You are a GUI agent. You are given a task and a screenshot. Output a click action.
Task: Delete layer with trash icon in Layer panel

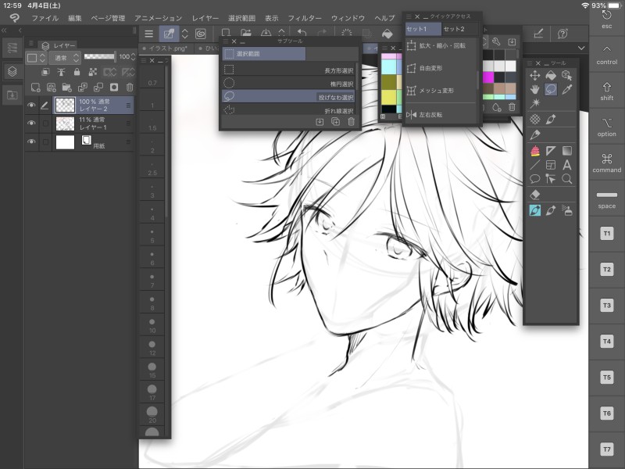tap(130, 88)
